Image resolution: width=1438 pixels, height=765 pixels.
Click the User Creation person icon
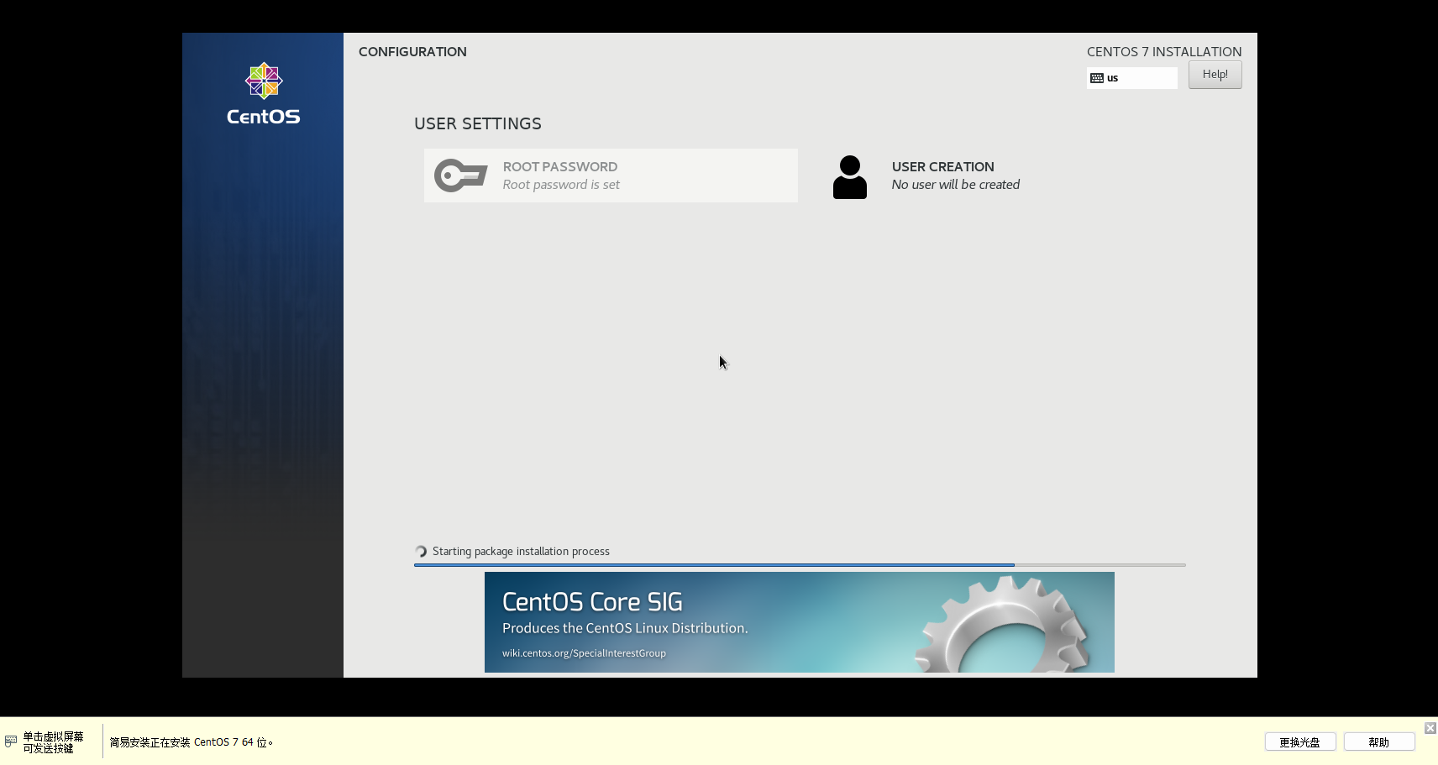[849, 176]
